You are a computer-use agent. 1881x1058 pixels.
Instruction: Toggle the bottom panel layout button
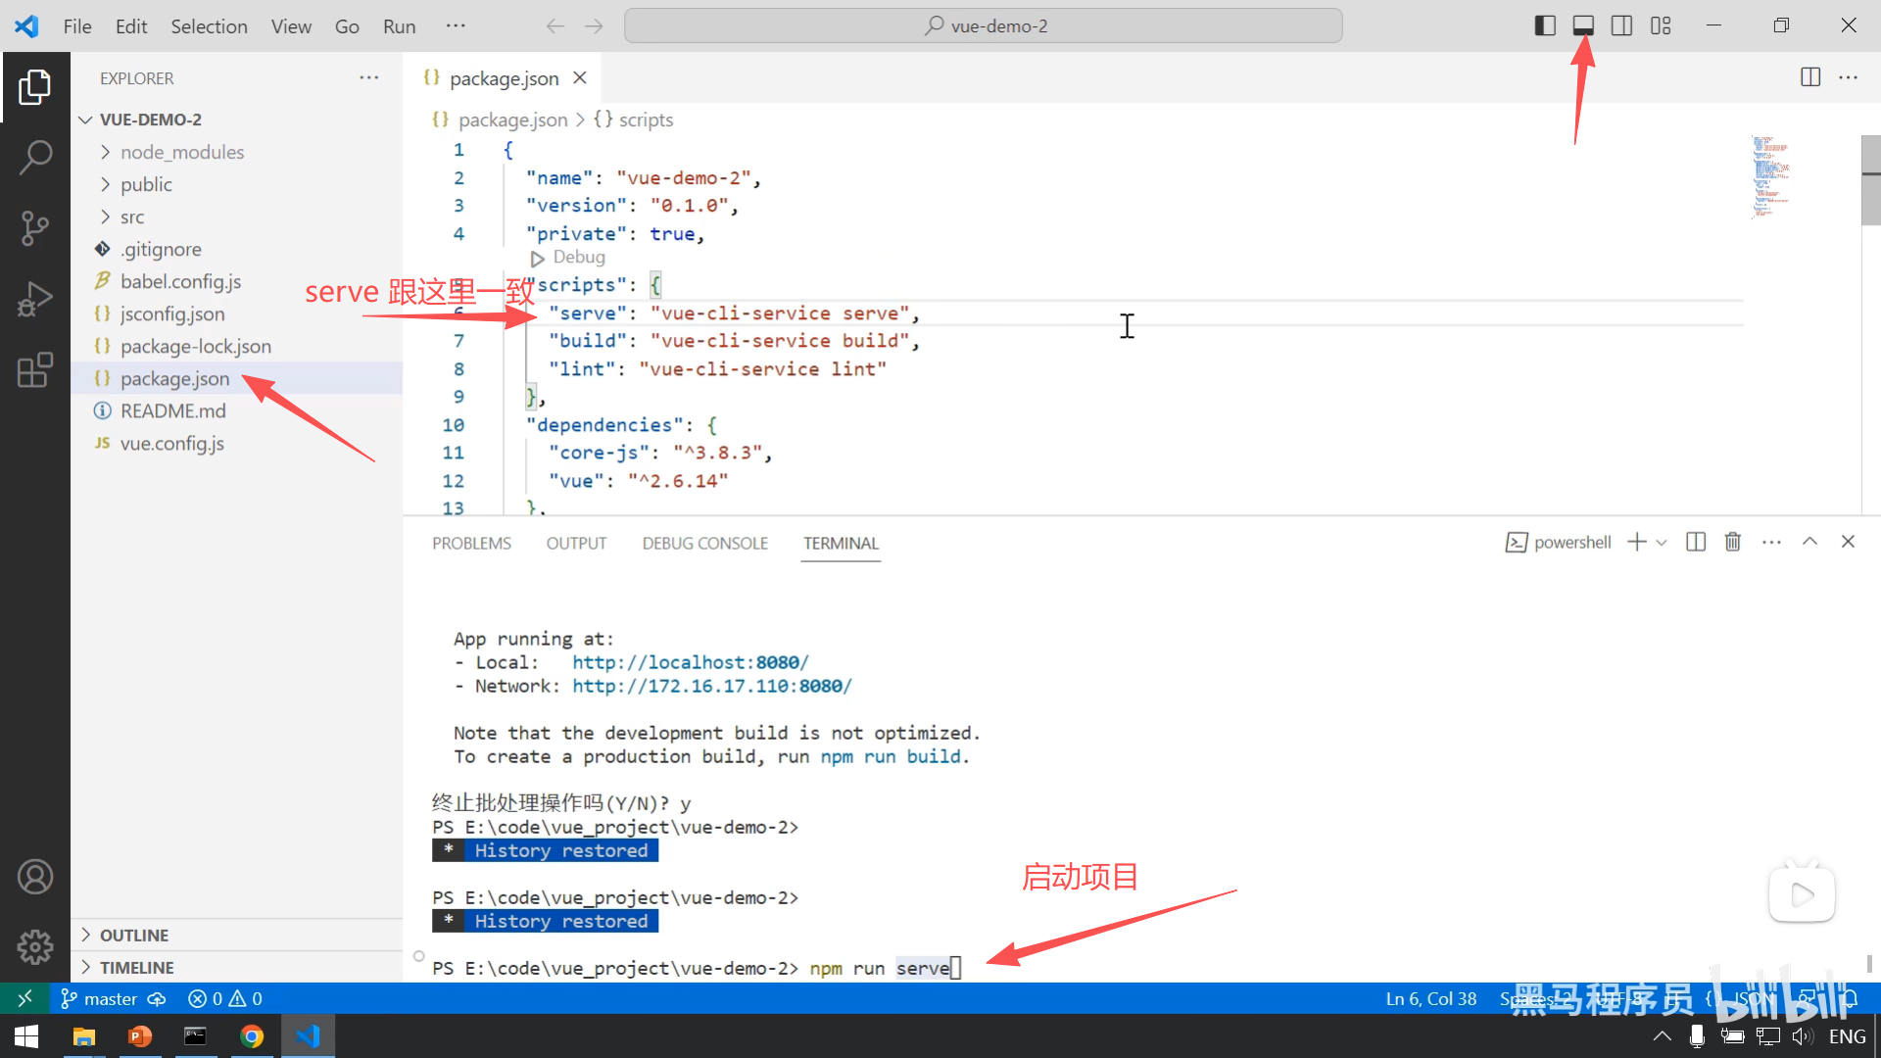[x=1583, y=25]
